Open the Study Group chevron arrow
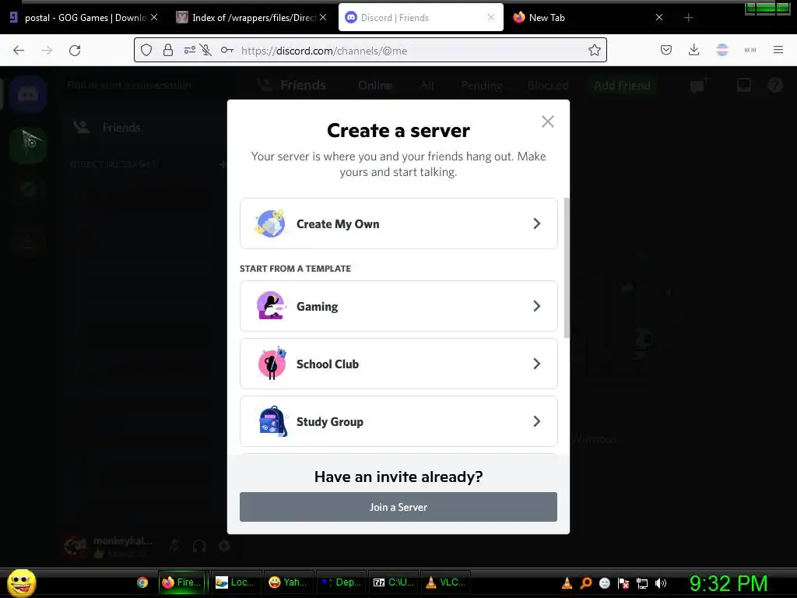Viewport: 797px width, 598px height. (537, 421)
